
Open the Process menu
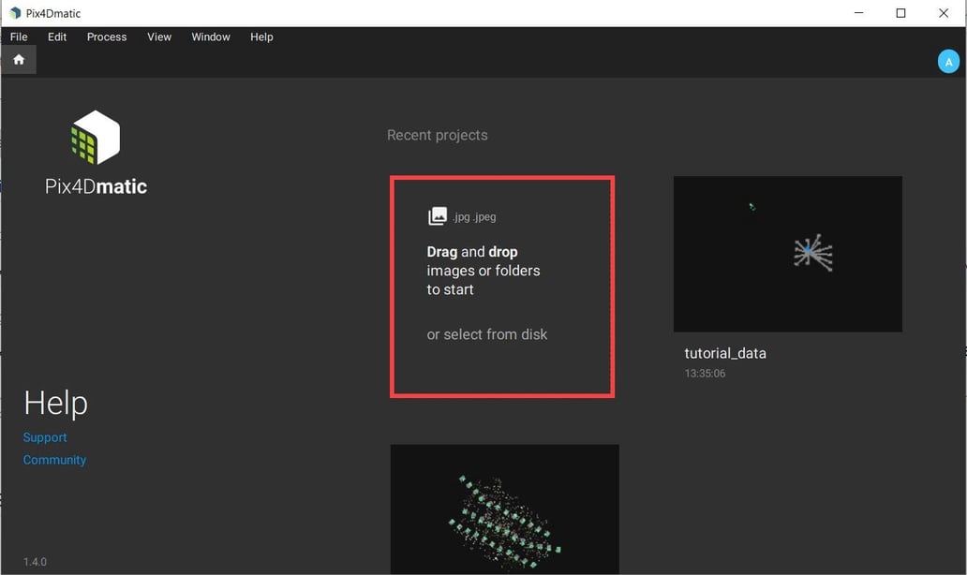[107, 37]
